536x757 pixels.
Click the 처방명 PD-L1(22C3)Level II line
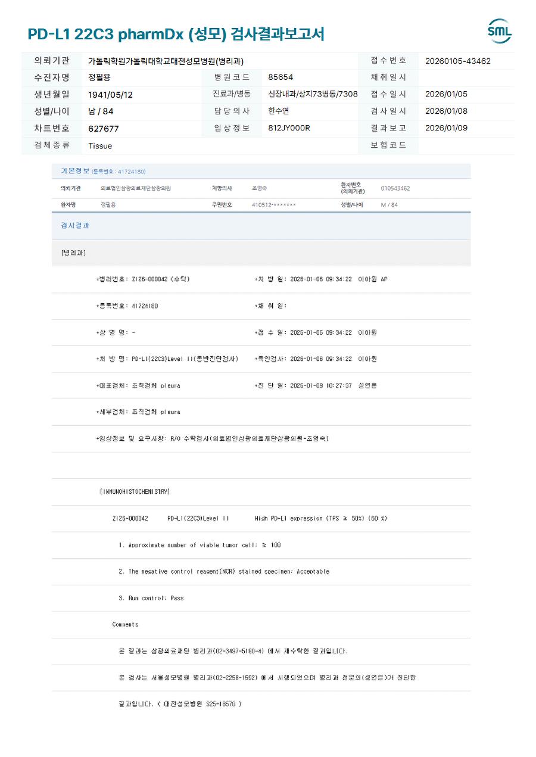[167, 359]
